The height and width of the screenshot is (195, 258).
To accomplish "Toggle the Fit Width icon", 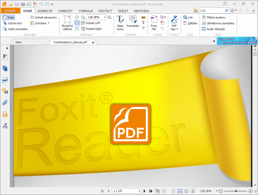I will pos(77,23).
